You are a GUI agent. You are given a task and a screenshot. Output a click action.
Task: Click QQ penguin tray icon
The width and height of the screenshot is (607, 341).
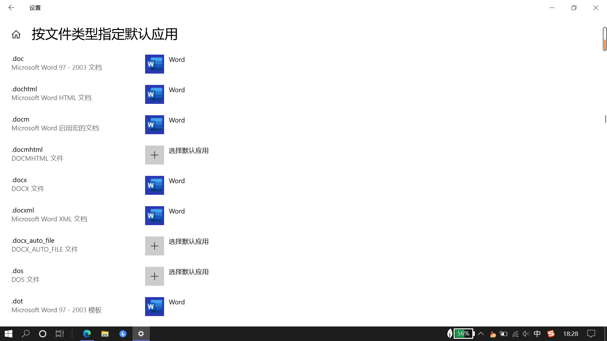click(492, 334)
